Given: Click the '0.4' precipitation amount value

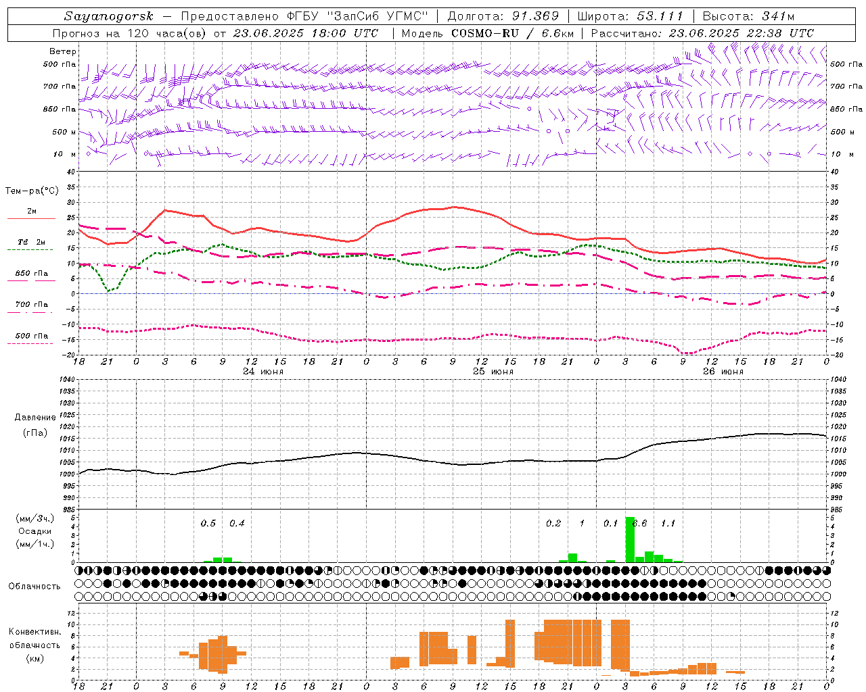Looking at the screenshot, I should pyautogui.click(x=237, y=523).
